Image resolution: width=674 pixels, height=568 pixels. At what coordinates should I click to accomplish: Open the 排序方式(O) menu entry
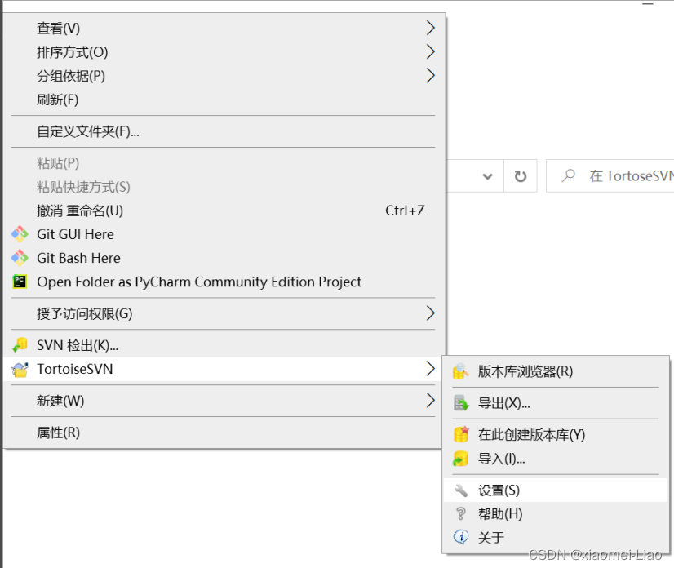tap(224, 52)
